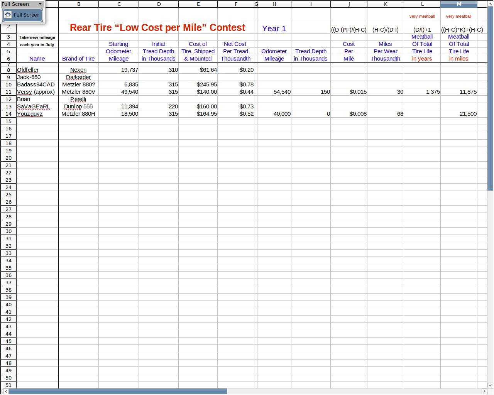Open the Full Screen toolbar dropdown arrow
The width and height of the screenshot is (494, 395).
pos(40,4)
